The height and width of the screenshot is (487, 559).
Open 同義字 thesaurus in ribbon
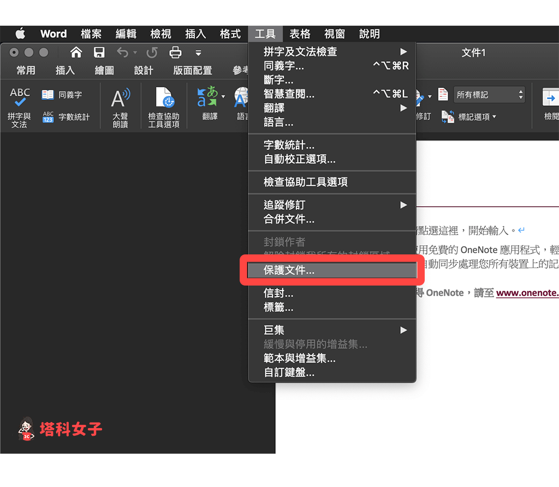coord(62,95)
